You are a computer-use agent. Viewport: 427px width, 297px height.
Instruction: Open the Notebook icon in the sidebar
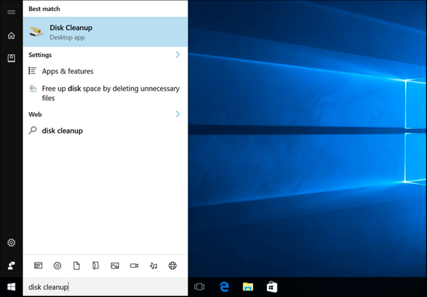tap(11, 59)
